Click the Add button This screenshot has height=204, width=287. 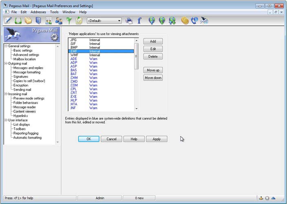(x=153, y=42)
